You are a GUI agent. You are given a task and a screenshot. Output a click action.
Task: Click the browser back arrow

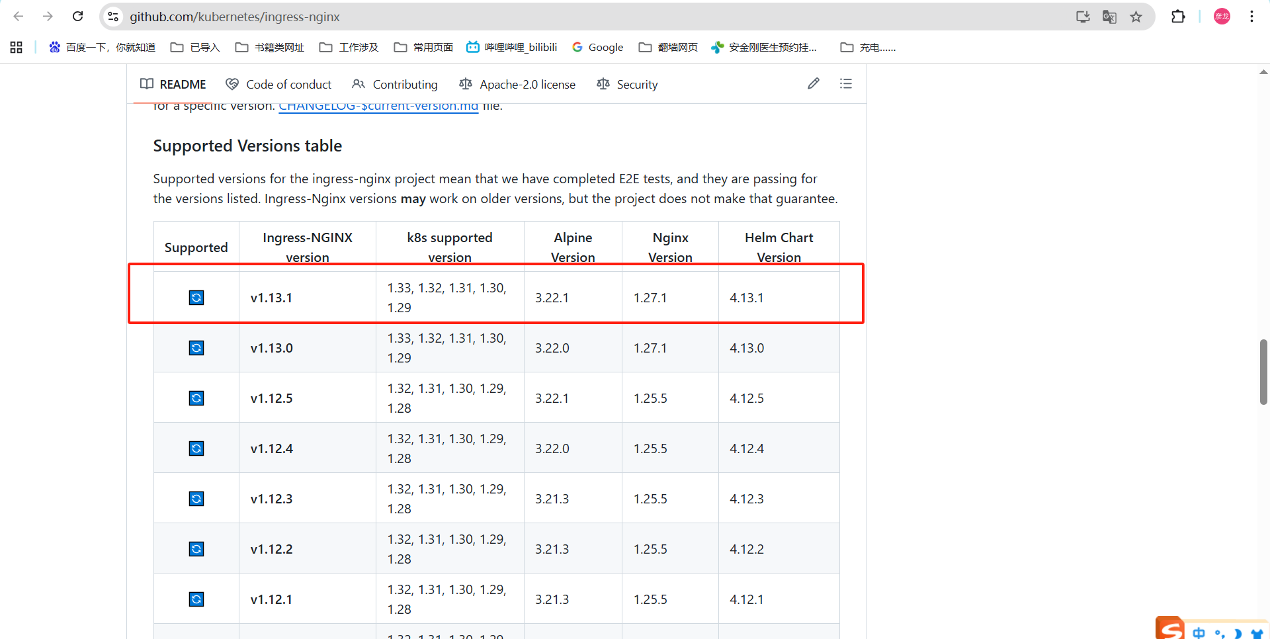pyautogui.click(x=19, y=17)
